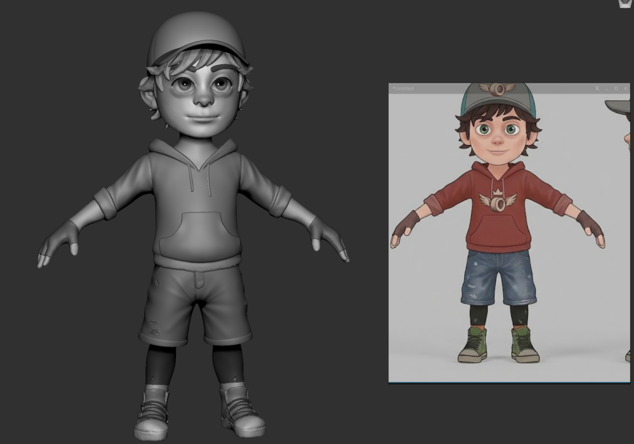Close the Untitled reference window

[626, 88]
